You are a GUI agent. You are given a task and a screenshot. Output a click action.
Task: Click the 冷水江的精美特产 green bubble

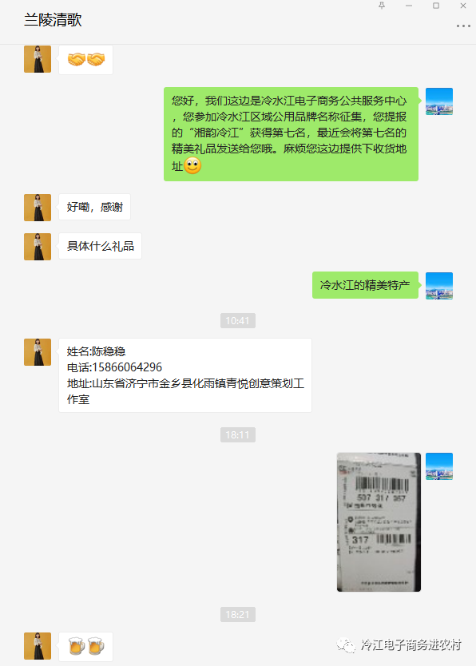(x=365, y=285)
